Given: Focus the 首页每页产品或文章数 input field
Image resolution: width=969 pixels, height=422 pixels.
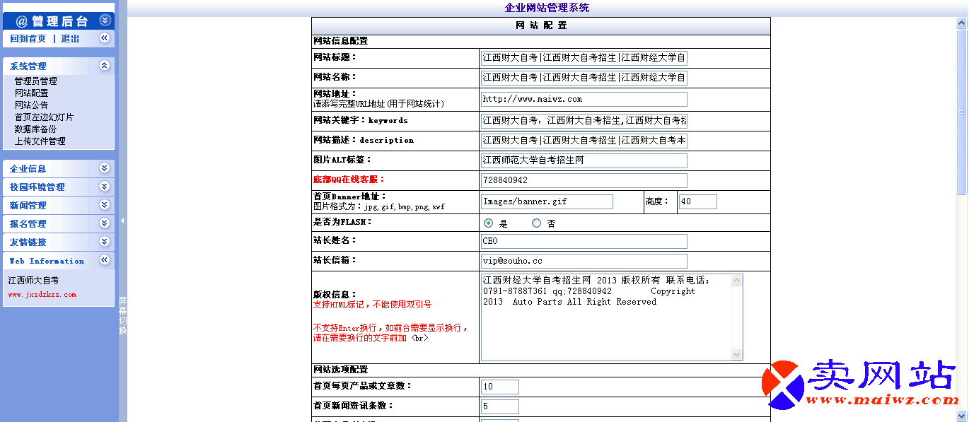Looking at the screenshot, I should (x=499, y=387).
